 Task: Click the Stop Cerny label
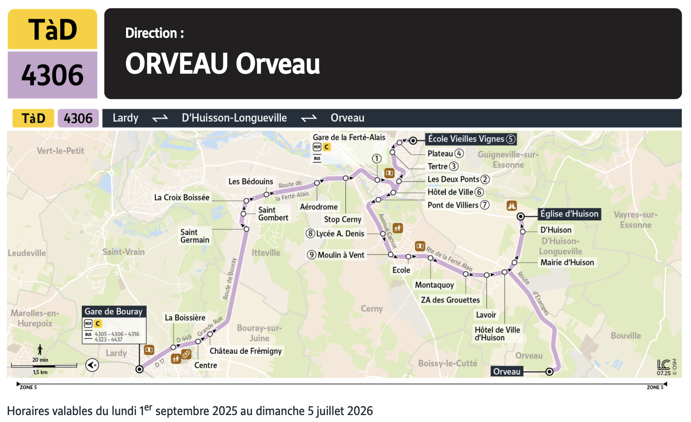pyautogui.click(x=342, y=219)
